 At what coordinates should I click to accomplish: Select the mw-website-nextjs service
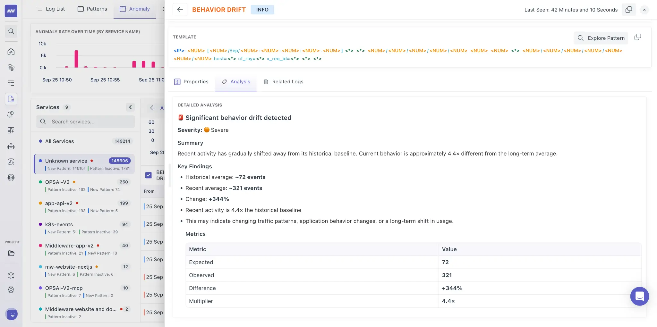(84, 270)
